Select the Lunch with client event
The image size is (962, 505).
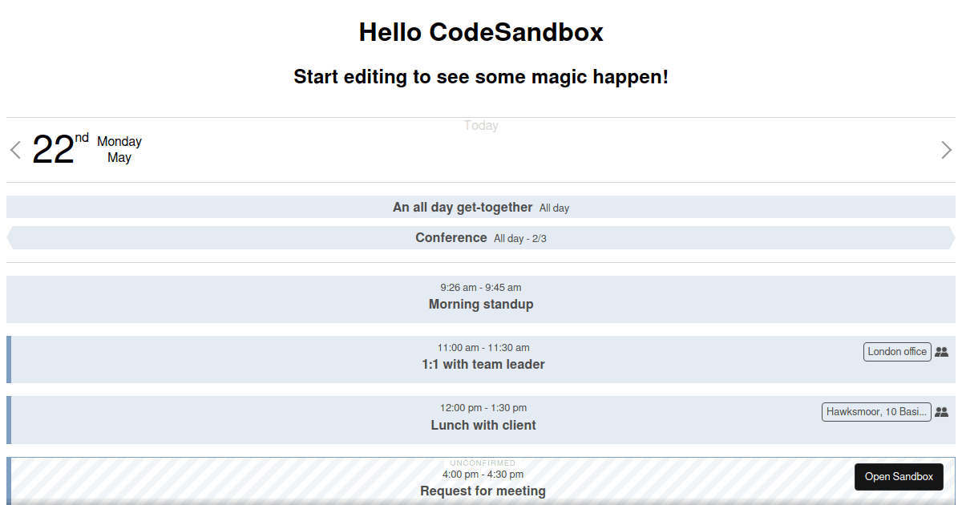pyautogui.click(x=483, y=419)
